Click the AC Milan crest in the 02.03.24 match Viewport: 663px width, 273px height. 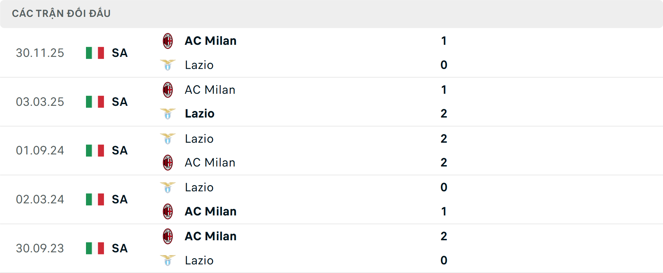pyautogui.click(x=168, y=211)
